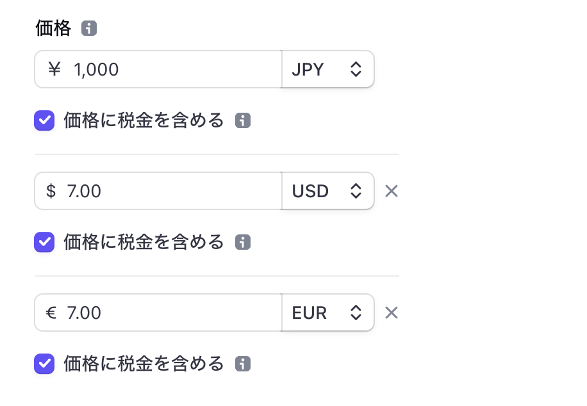Open the 価格 info tooltip

(x=88, y=28)
